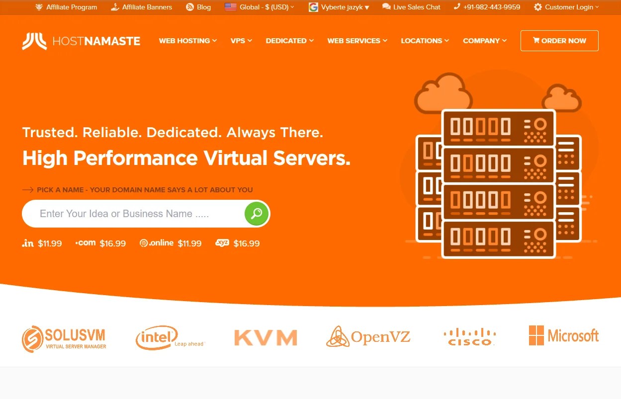Click the gear icon beside Customer Login
The image size is (621, 399).
pos(537,7)
